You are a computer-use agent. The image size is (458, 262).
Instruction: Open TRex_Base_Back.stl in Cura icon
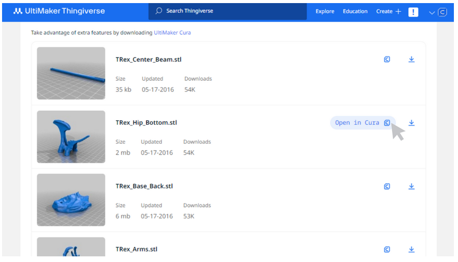click(x=387, y=186)
